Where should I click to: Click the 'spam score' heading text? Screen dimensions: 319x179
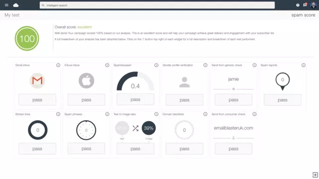[x=303, y=15]
